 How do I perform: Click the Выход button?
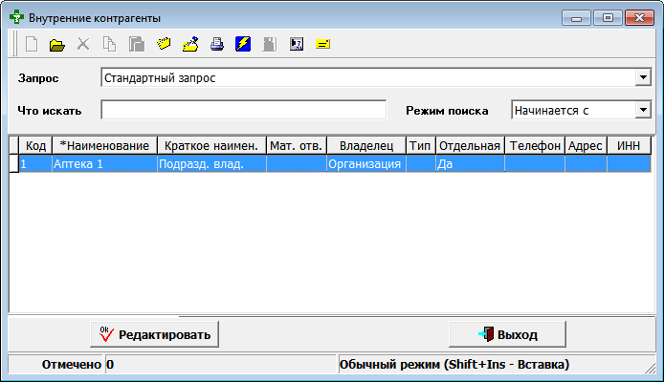coord(507,334)
